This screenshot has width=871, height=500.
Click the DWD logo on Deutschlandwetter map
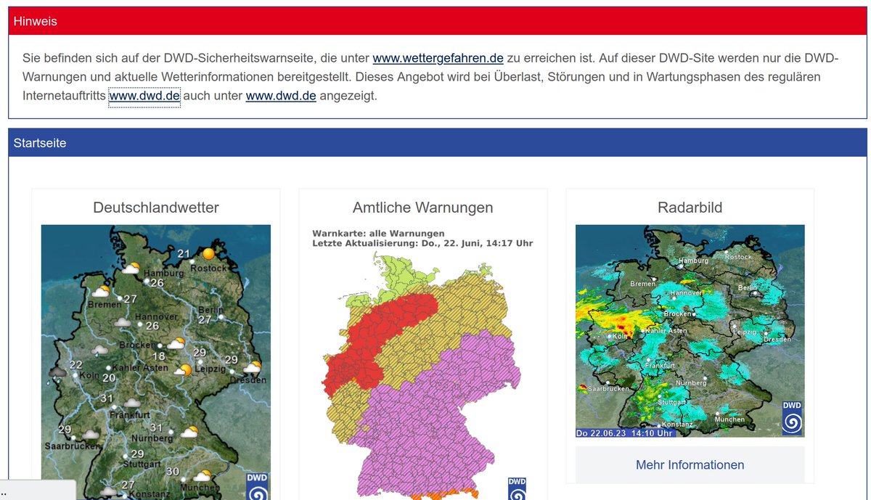click(257, 486)
